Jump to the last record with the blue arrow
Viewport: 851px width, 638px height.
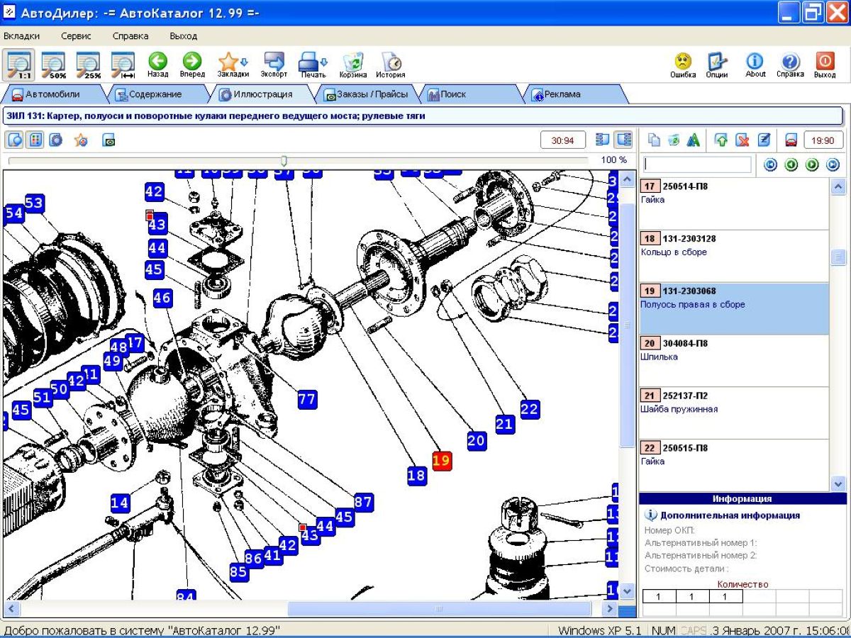coord(833,164)
